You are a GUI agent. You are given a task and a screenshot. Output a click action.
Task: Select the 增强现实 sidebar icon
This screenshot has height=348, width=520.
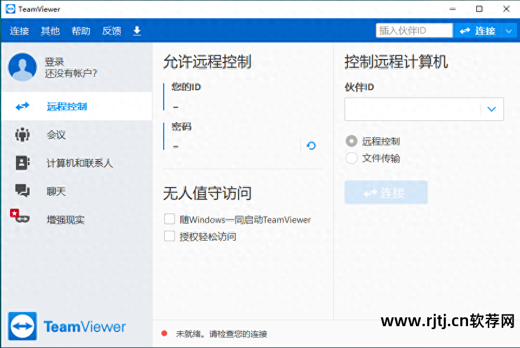point(23,219)
